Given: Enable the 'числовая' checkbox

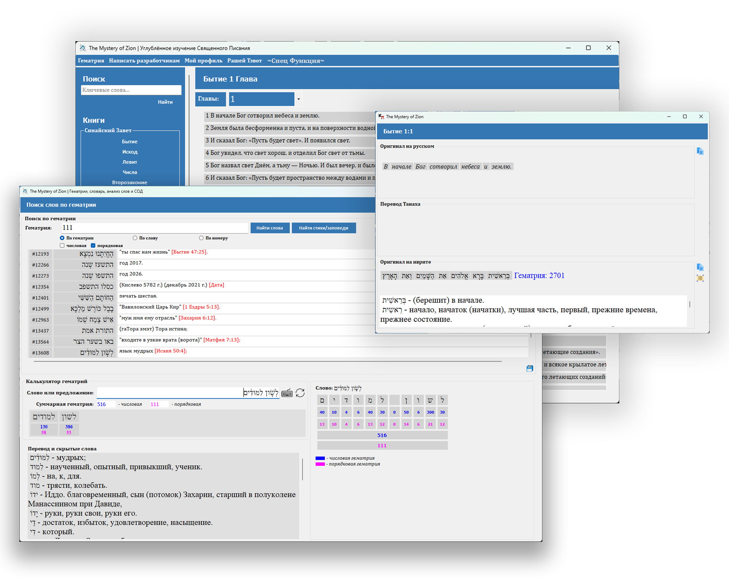Looking at the screenshot, I should tap(62, 246).
